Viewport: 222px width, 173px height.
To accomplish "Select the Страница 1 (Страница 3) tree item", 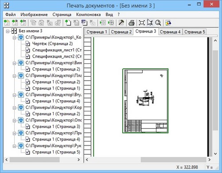I will coord(56,126).
